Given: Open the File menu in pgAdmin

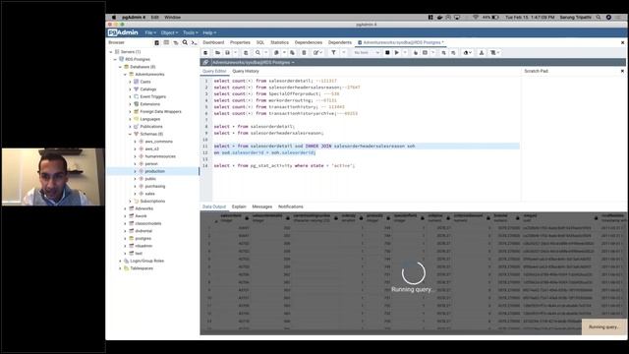Looking at the screenshot, I should (150, 32).
